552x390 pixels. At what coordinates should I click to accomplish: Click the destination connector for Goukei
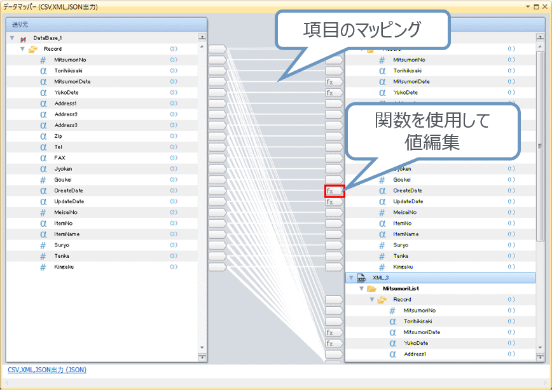point(334,180)
